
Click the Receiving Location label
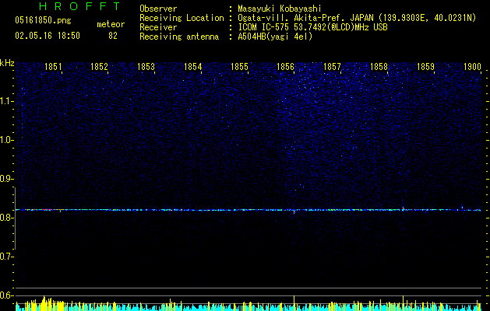coord(182,18)
